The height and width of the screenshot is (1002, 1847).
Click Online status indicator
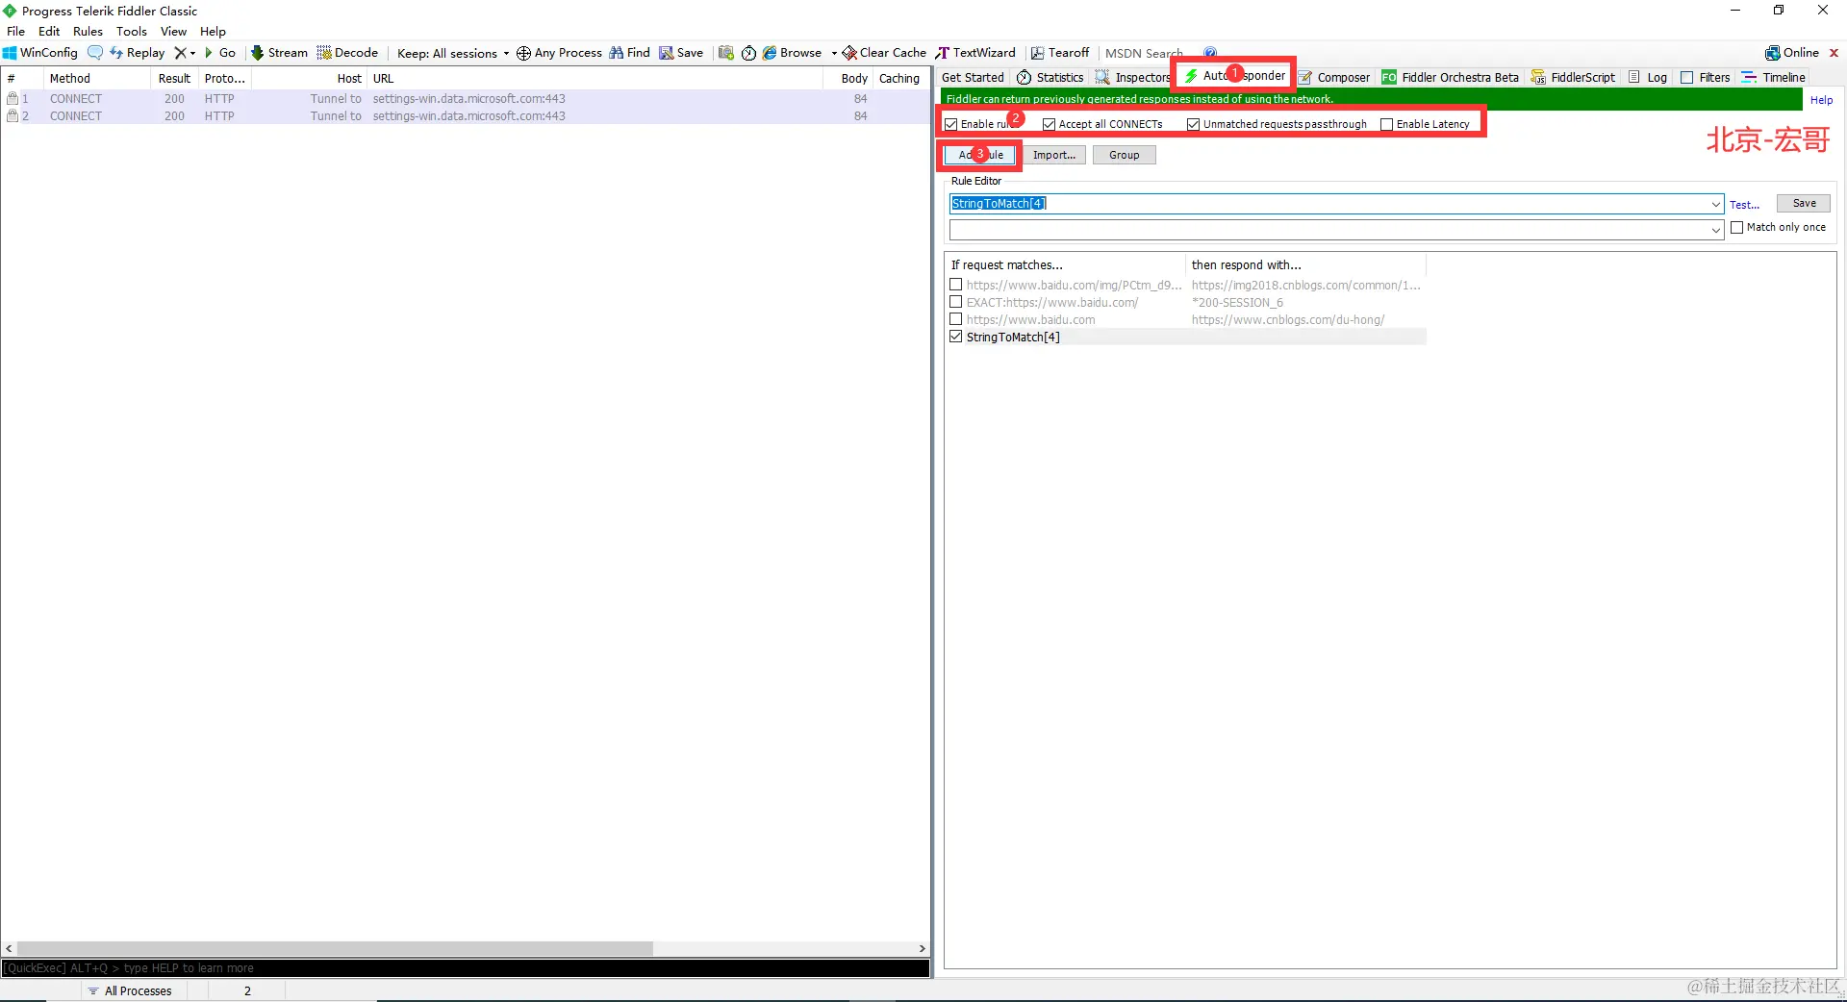pos(1792,53)
